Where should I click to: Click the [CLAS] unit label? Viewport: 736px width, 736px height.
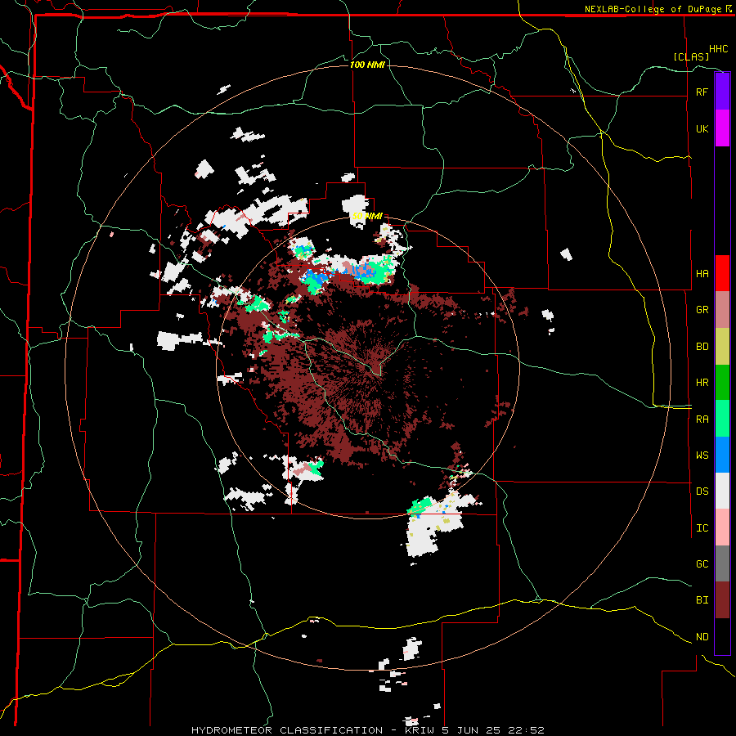coord(691,56)
